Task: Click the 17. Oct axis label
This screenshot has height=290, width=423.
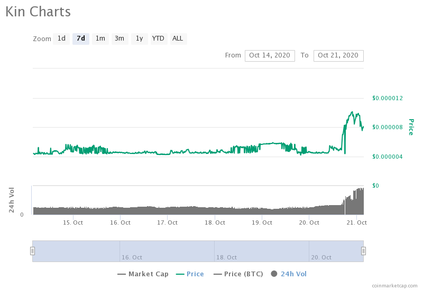Action: pyautogui.click(x=167, y=223)
